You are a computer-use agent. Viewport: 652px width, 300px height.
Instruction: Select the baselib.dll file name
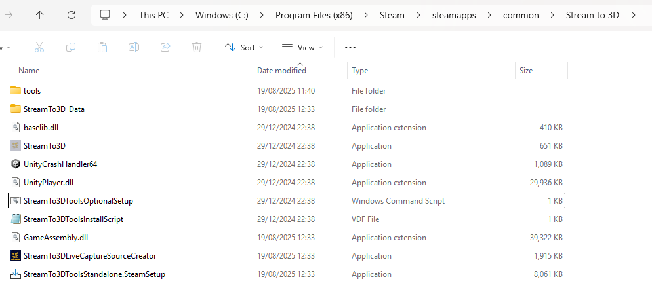[41, 128]
